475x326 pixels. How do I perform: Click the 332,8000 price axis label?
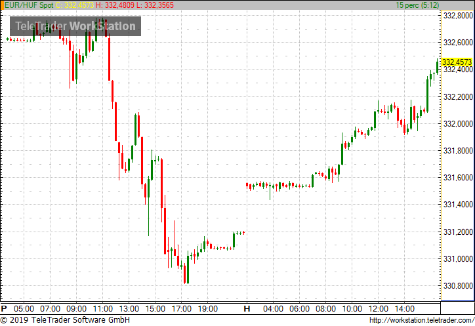(x=458, y=16)
